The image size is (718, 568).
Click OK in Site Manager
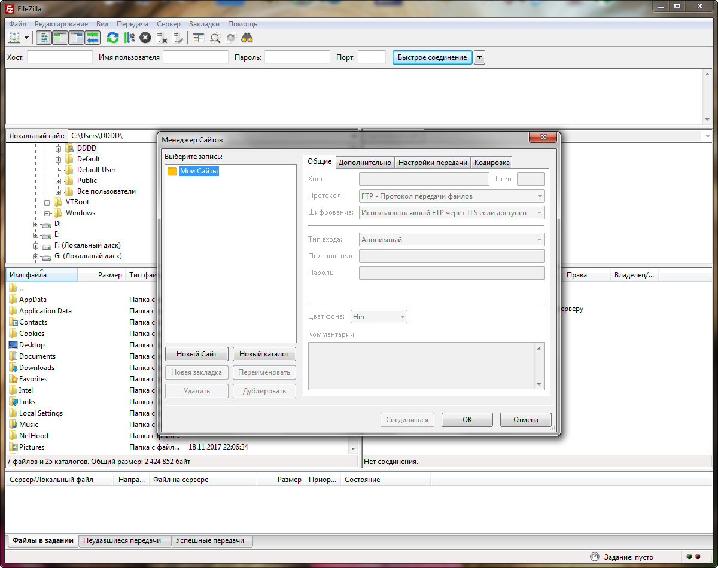(x=467, y=420)
